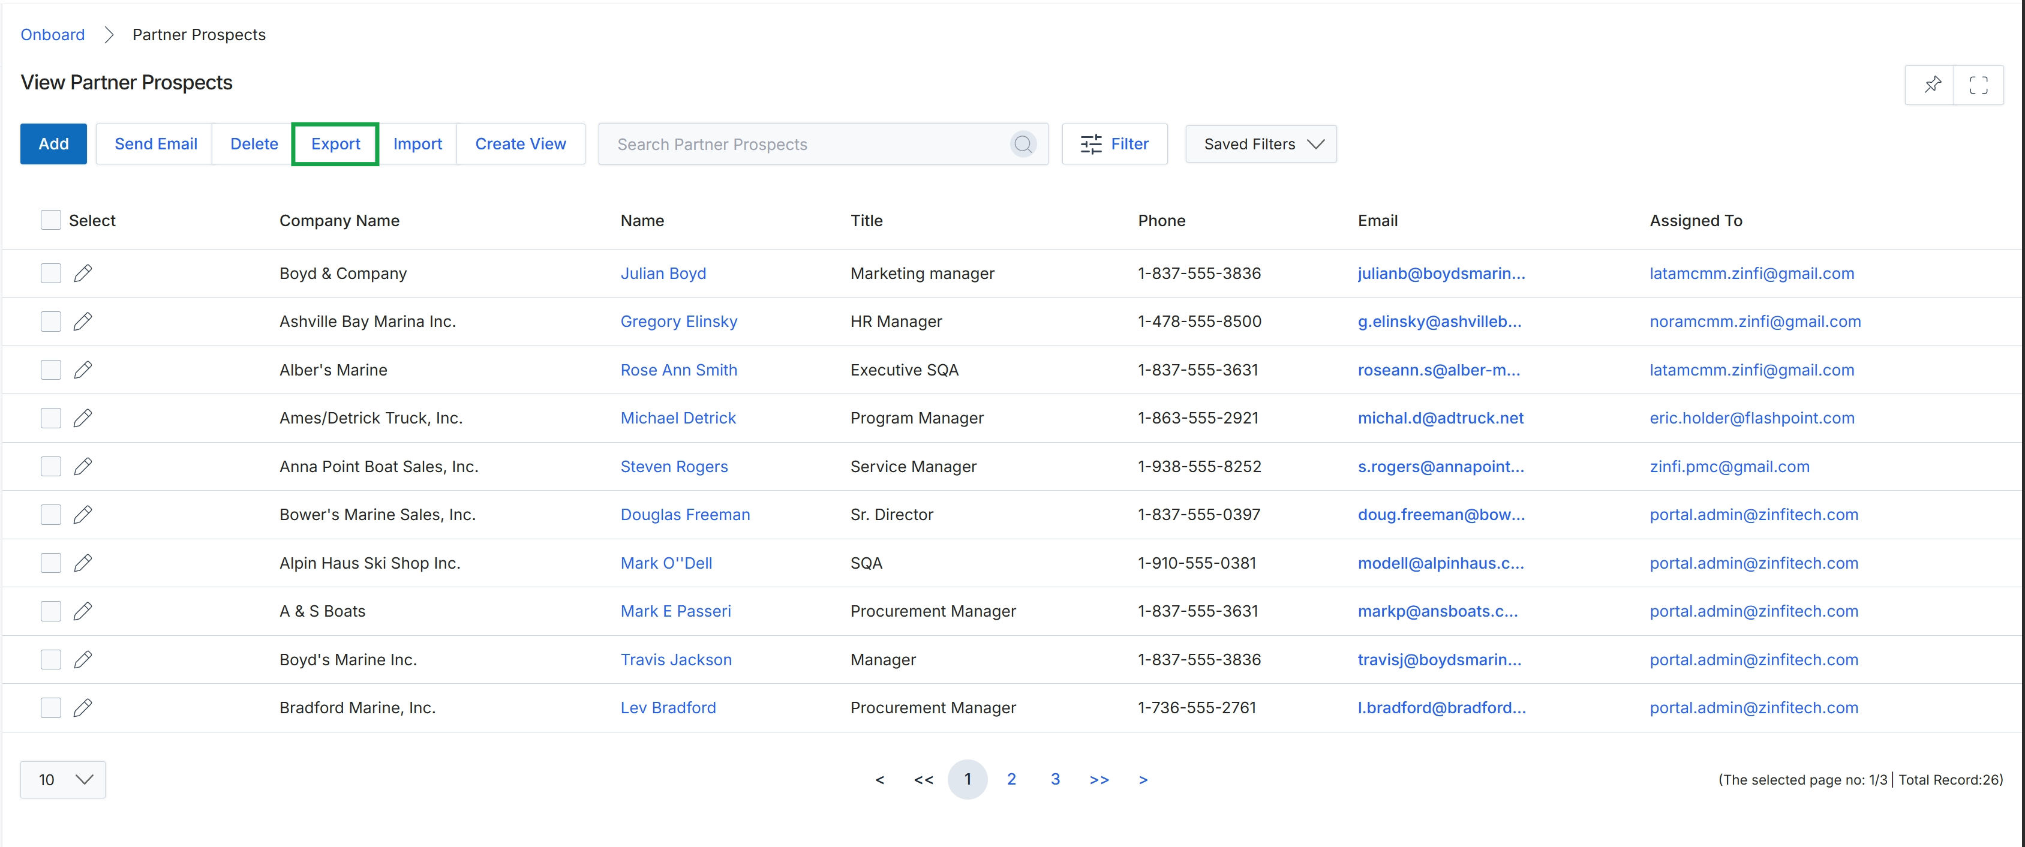Click michal.d@adtruck.net email link
Image resolution: width=2025 pixels, height=847 pixels.
(x=1441, y=418)
